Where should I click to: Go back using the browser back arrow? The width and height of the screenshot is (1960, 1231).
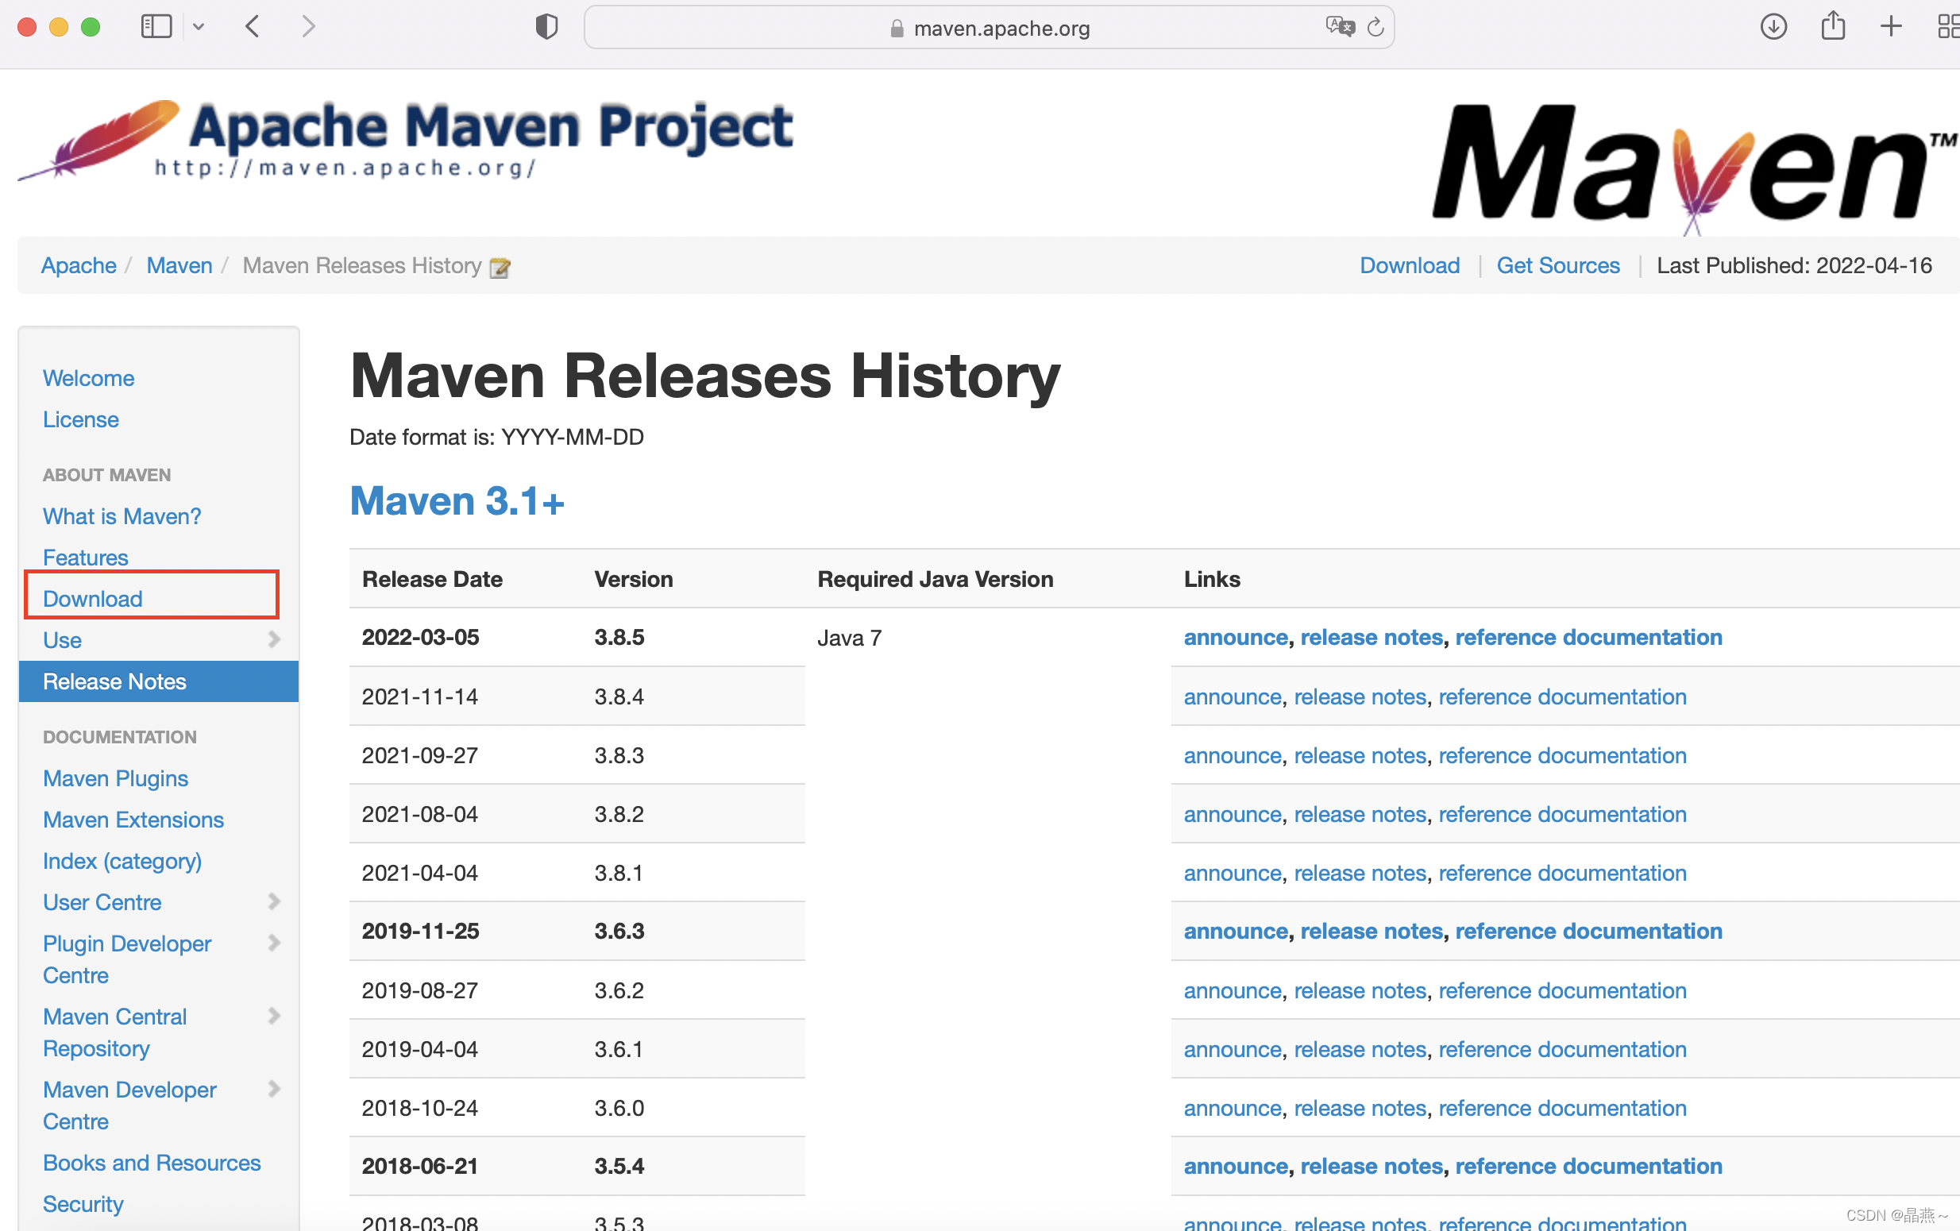point(253,27)
